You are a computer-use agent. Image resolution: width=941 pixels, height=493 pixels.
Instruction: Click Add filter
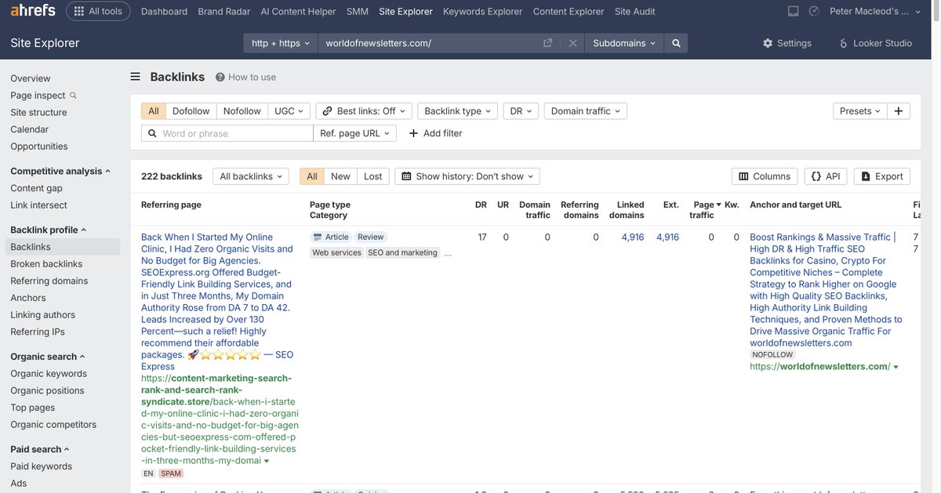436,133
